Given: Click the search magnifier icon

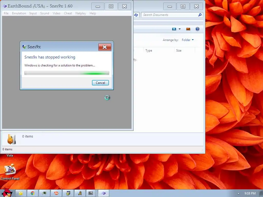Looking at the screenshot, I should point(200,15).
